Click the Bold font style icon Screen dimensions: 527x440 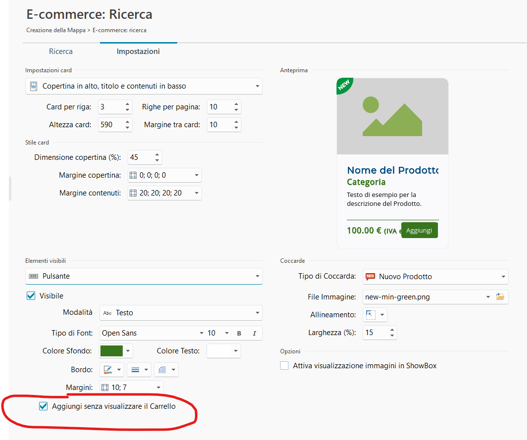click(239, 333)
